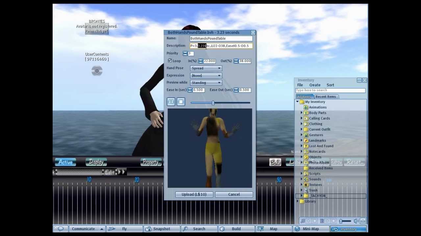Image resolution: width=421 pixels, height=236 pixels.
Task: Click the speaker volume icon in the media bar
Action: coord(356,221)
